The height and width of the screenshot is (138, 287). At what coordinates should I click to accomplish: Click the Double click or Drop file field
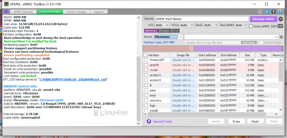(221, 42)
